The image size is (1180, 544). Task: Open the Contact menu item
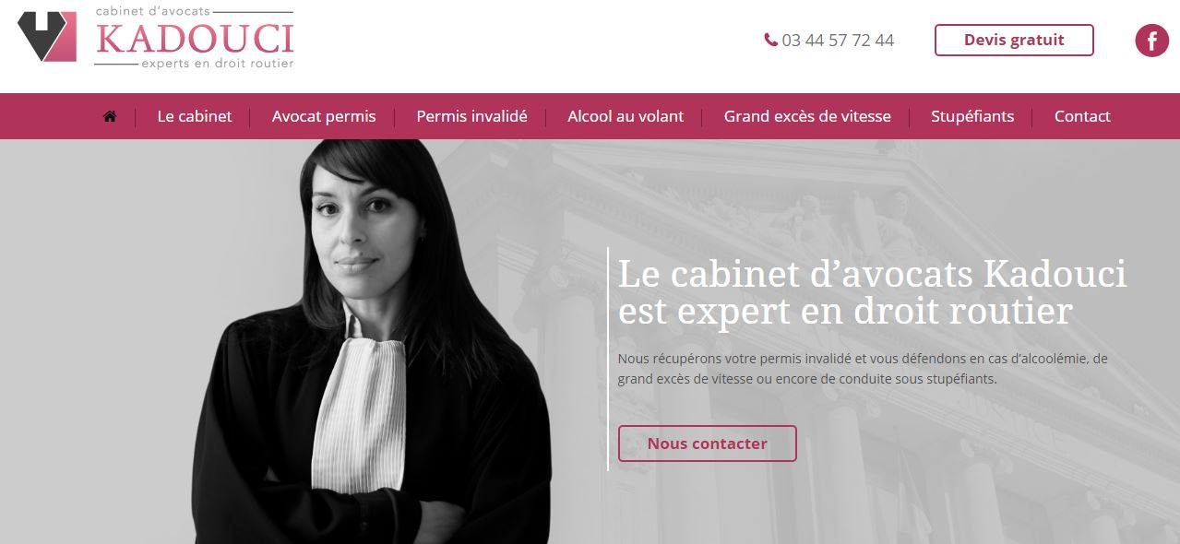[x=1082, y=116]
